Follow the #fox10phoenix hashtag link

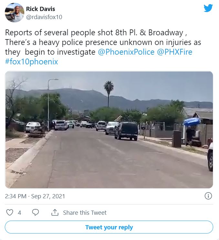31,61
